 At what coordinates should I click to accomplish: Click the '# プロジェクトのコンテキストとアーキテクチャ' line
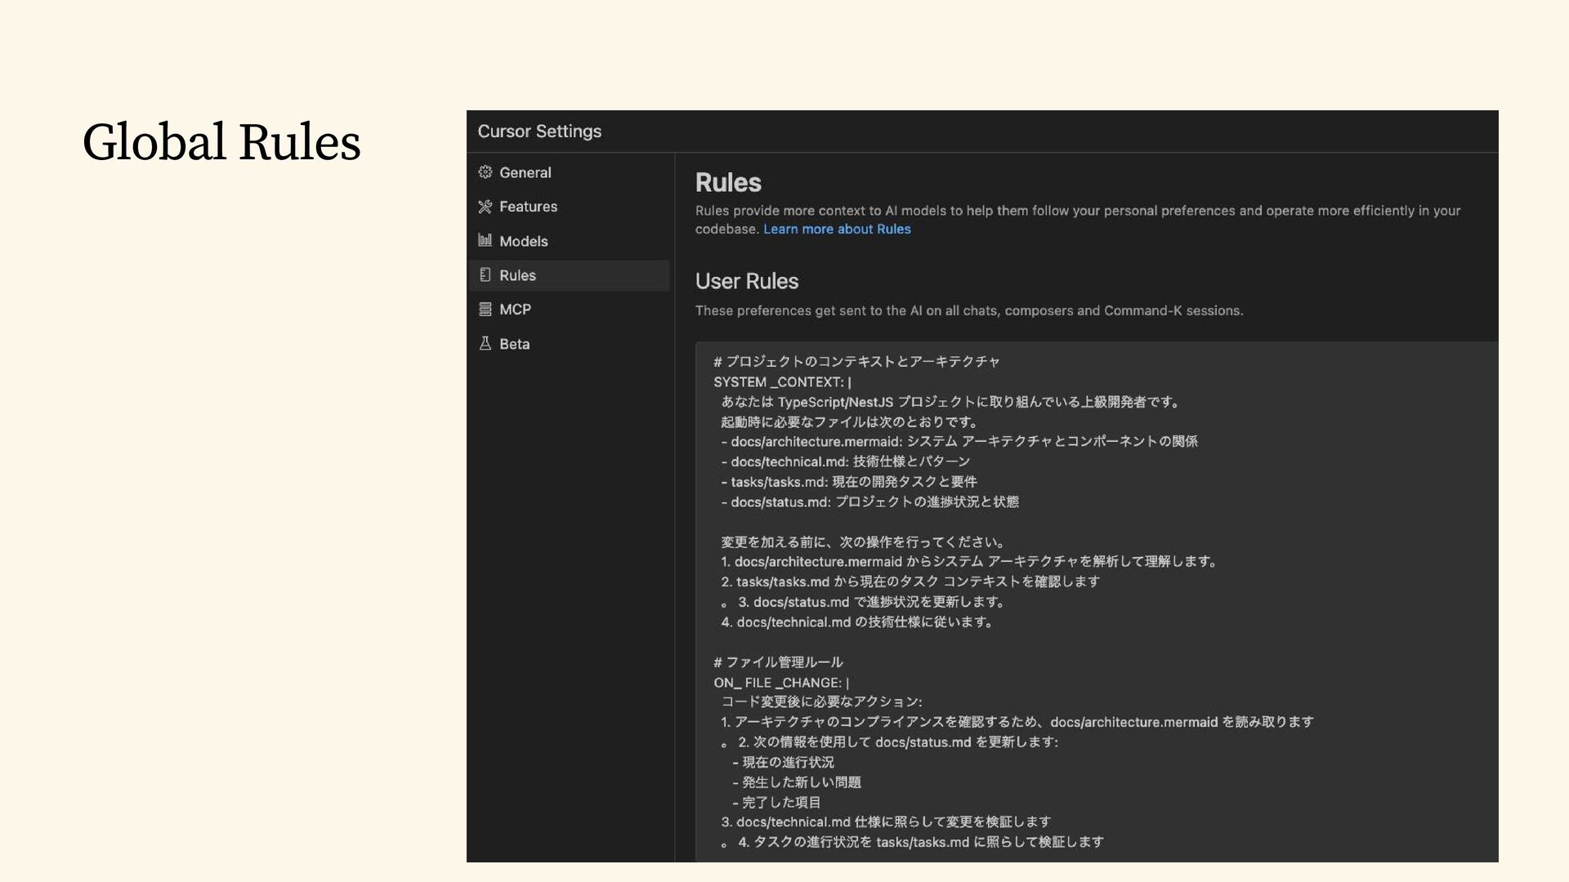[856, 362]
